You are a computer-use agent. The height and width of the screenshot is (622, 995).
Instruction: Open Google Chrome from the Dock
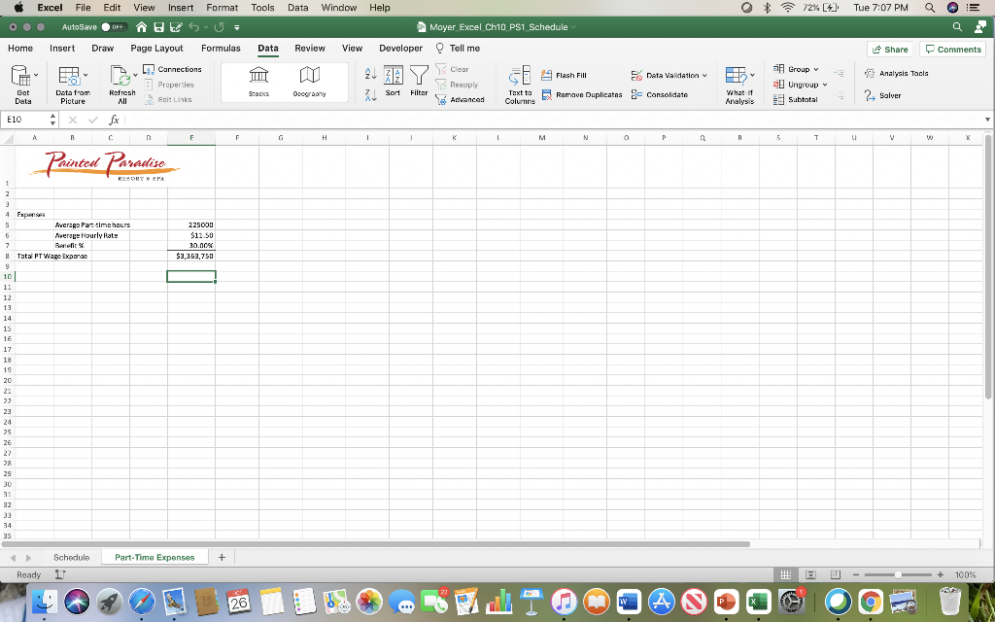[x=871, y=601]
